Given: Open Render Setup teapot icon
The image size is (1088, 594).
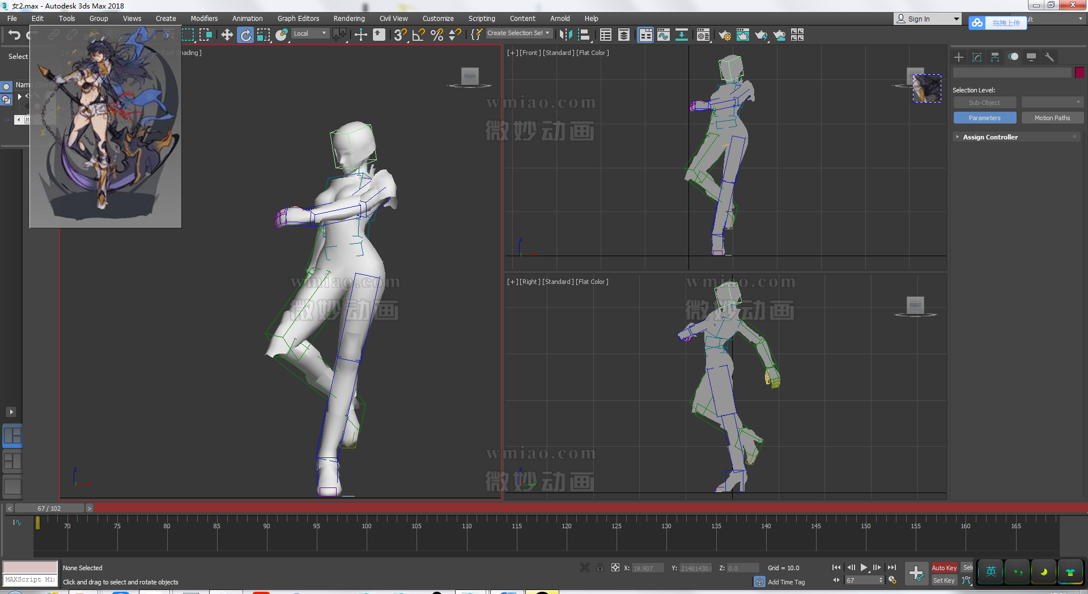Looking at the screenshot, I should 724,35.
